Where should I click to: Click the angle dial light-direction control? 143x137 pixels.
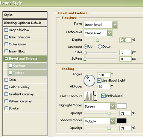point(90,80)
